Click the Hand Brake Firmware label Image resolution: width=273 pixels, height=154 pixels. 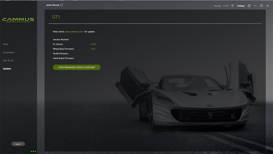tap(63, 58)
